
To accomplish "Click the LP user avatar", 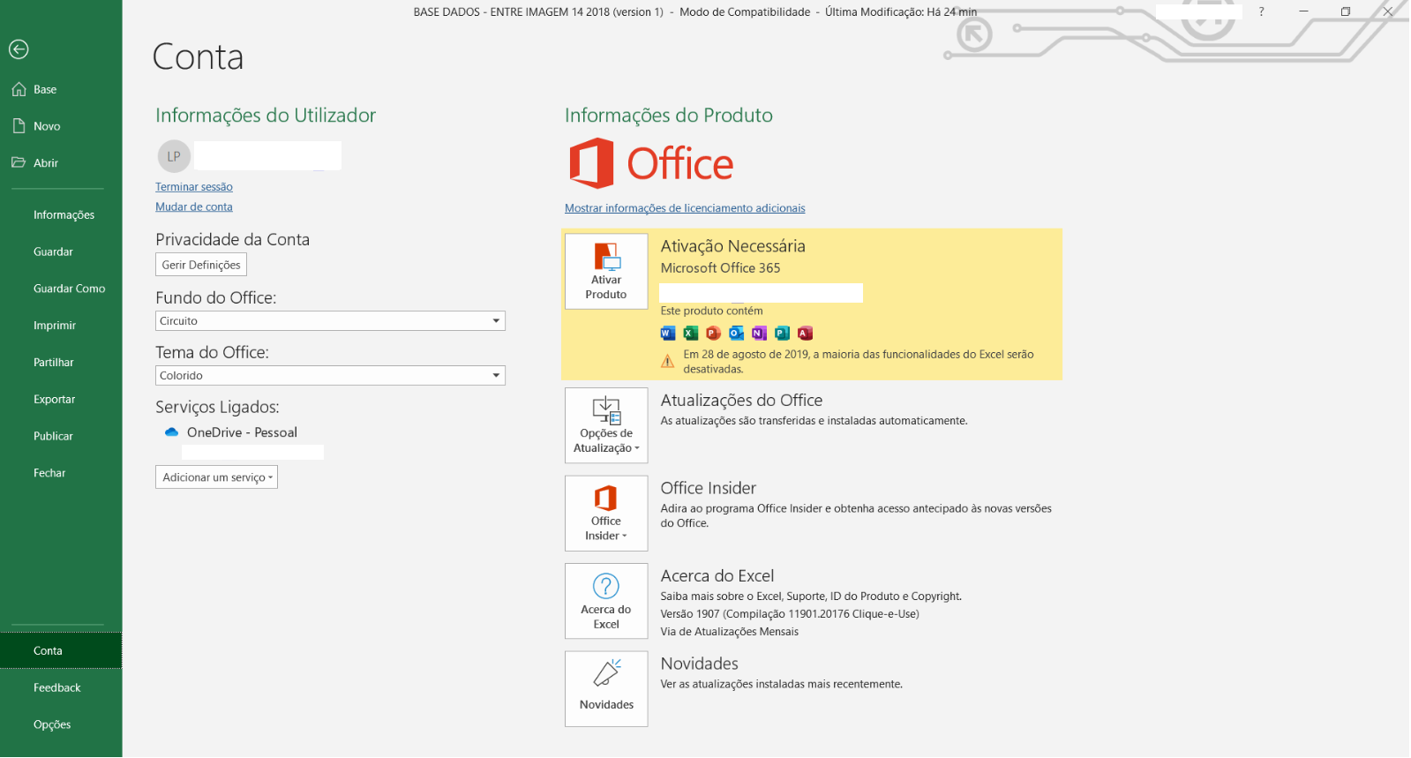I will [174, 156].
